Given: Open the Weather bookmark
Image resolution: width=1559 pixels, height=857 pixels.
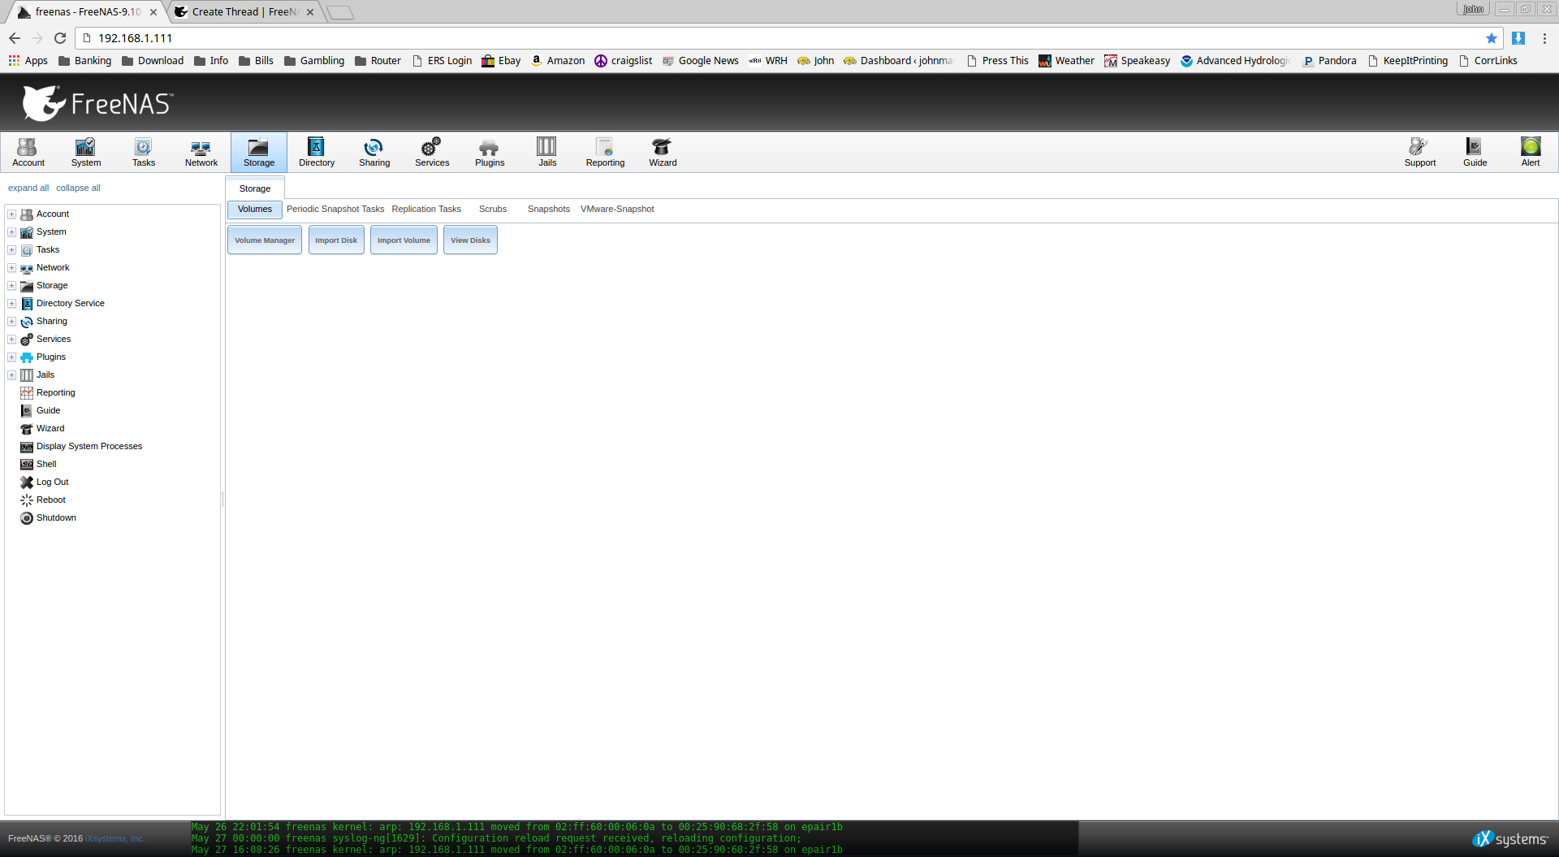Looking at the screenshot, I should coord(1066,61).
